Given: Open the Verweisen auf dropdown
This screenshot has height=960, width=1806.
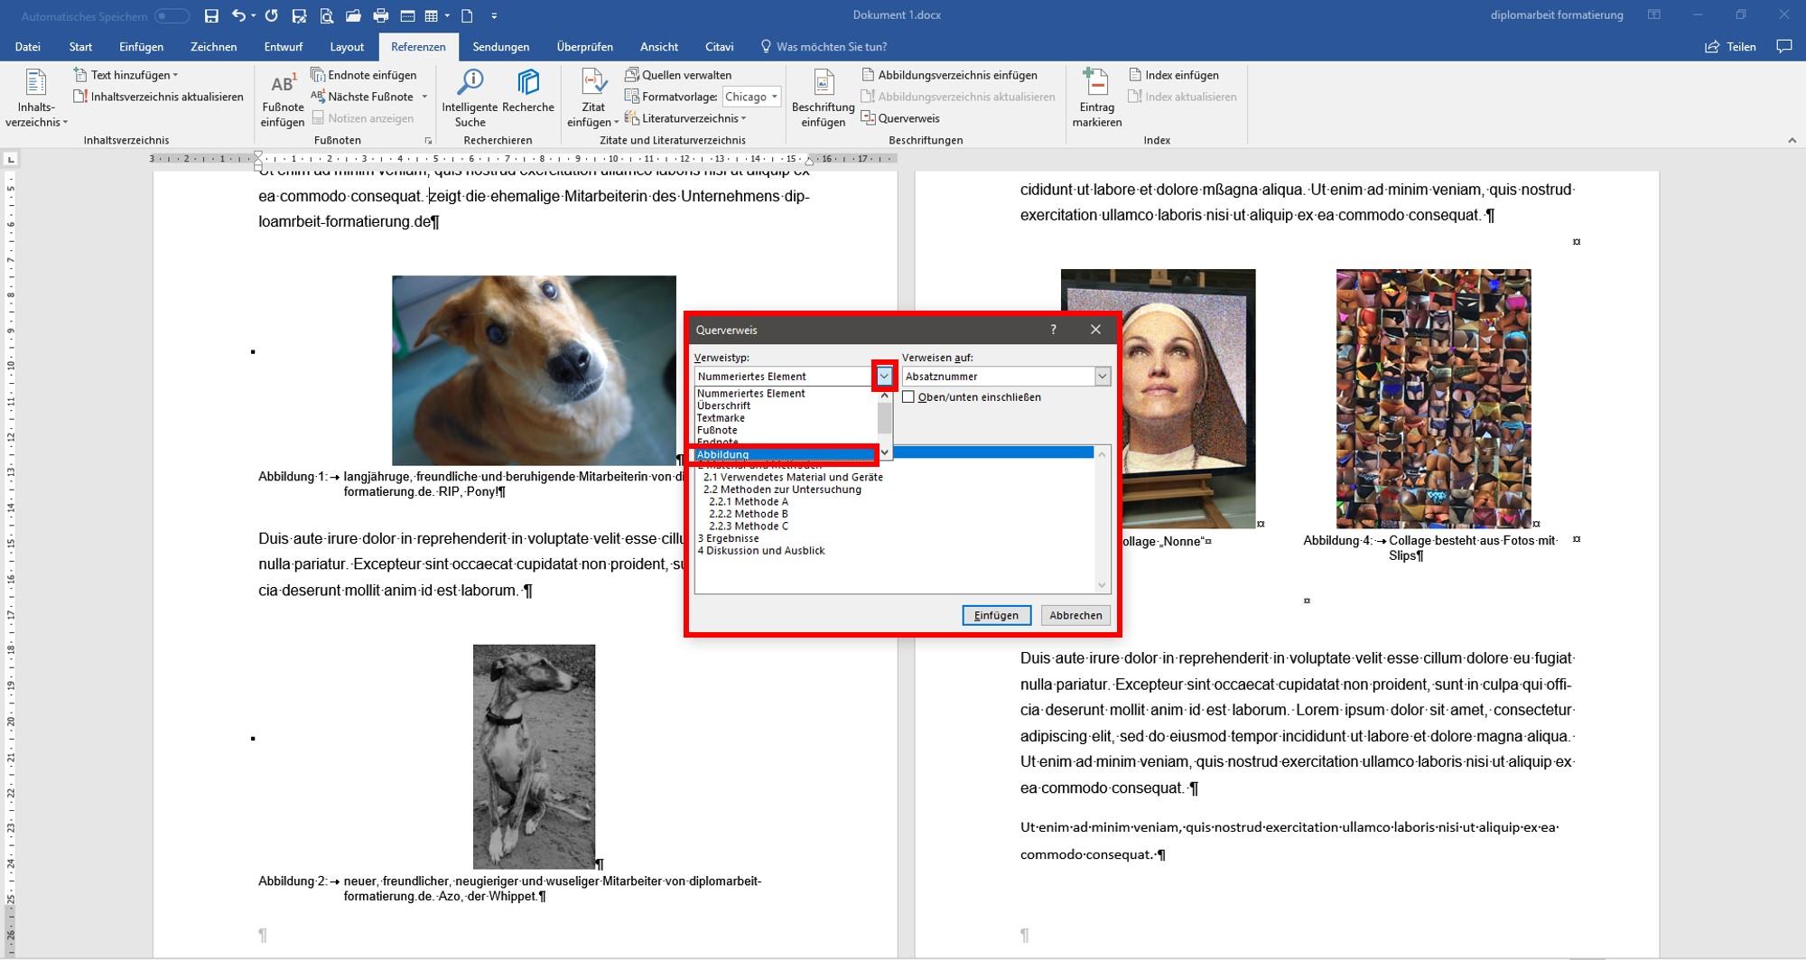Looking at the screenshot, I should point(1101,376).
